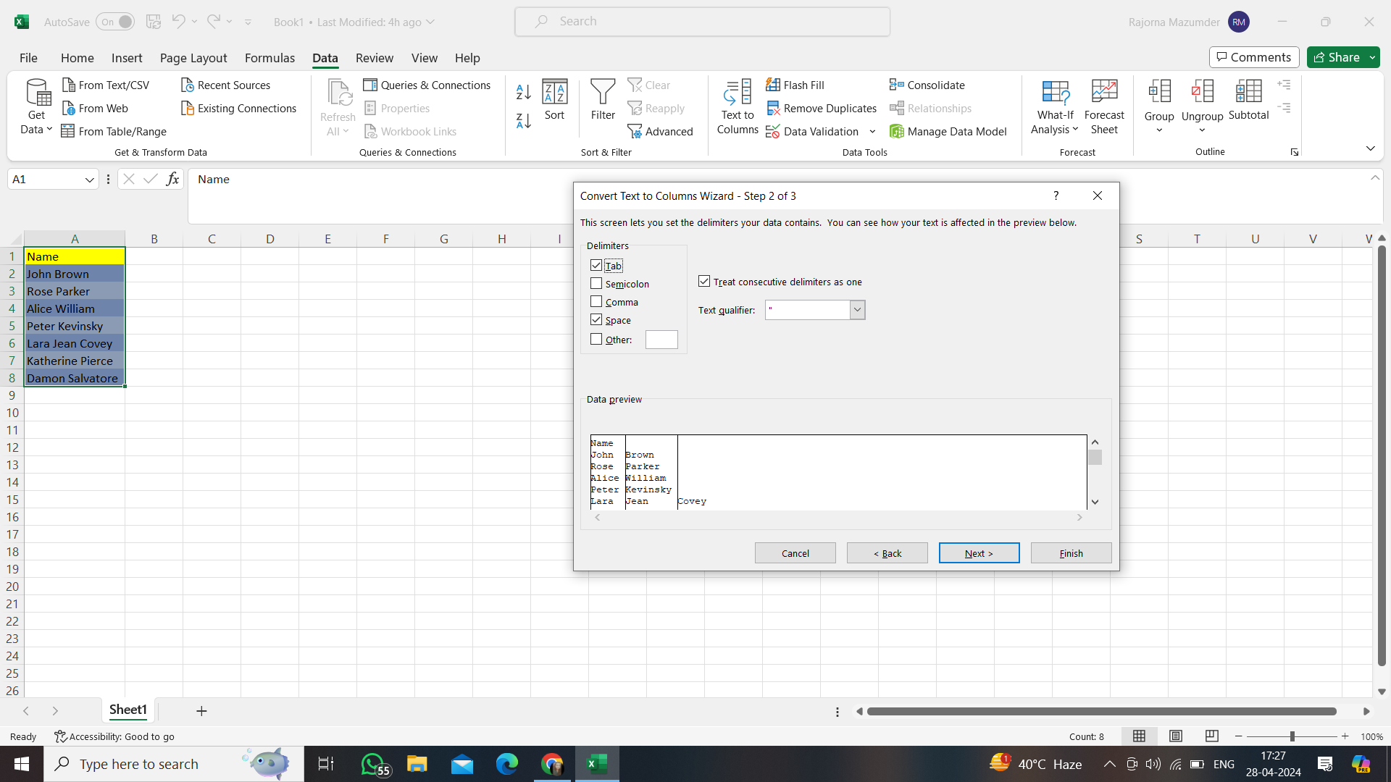Open the Get Data dropdown

(36, 107)
